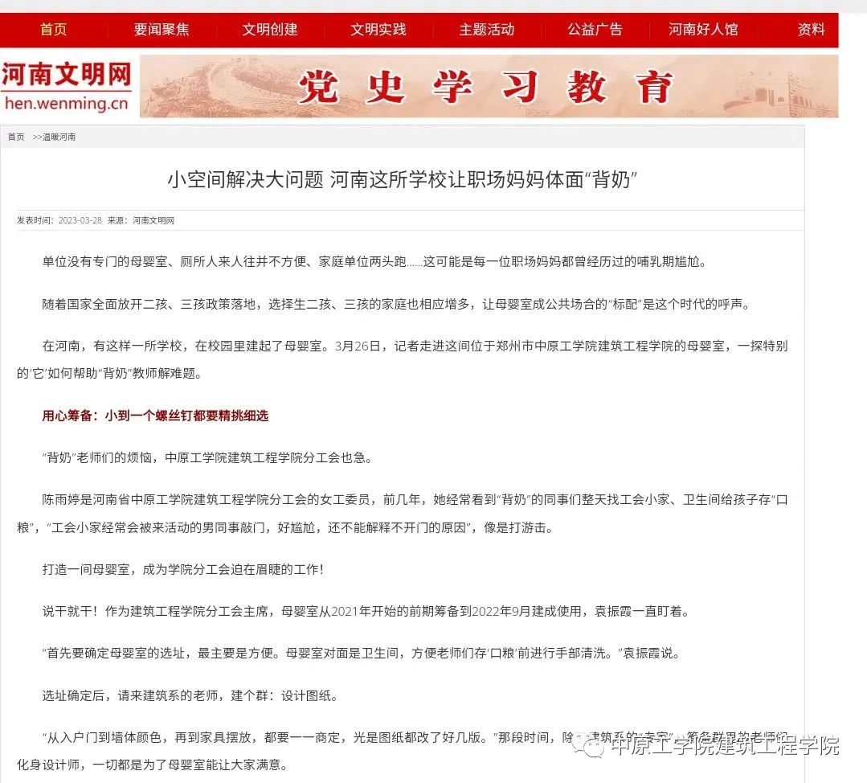Open the 资料 navigation item
Screen dimensions: 867x783
[811, 30]
